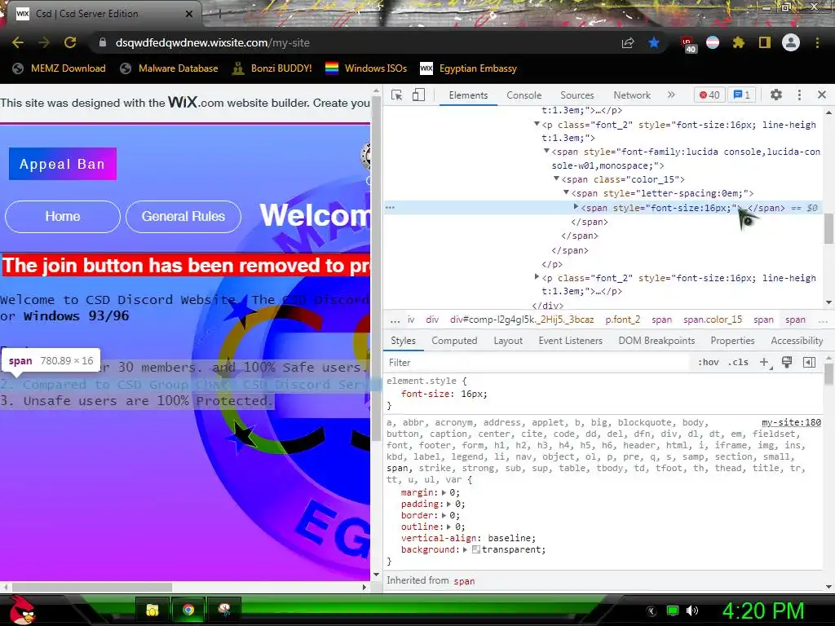Collapse the letter-spacing:0em span node
The width and height of the screenshot is (835, 626).
point(566,192)
